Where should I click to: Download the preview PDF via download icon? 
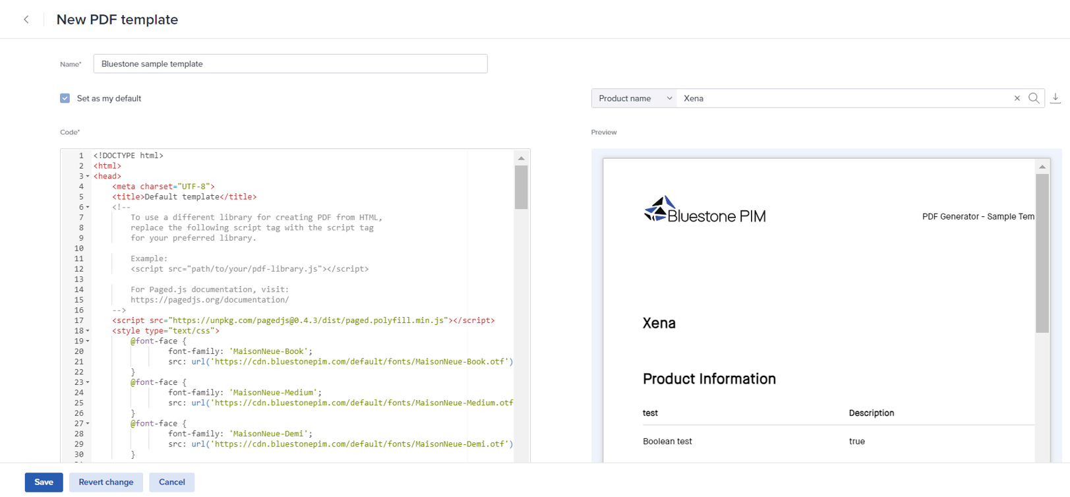(1055, 98)
